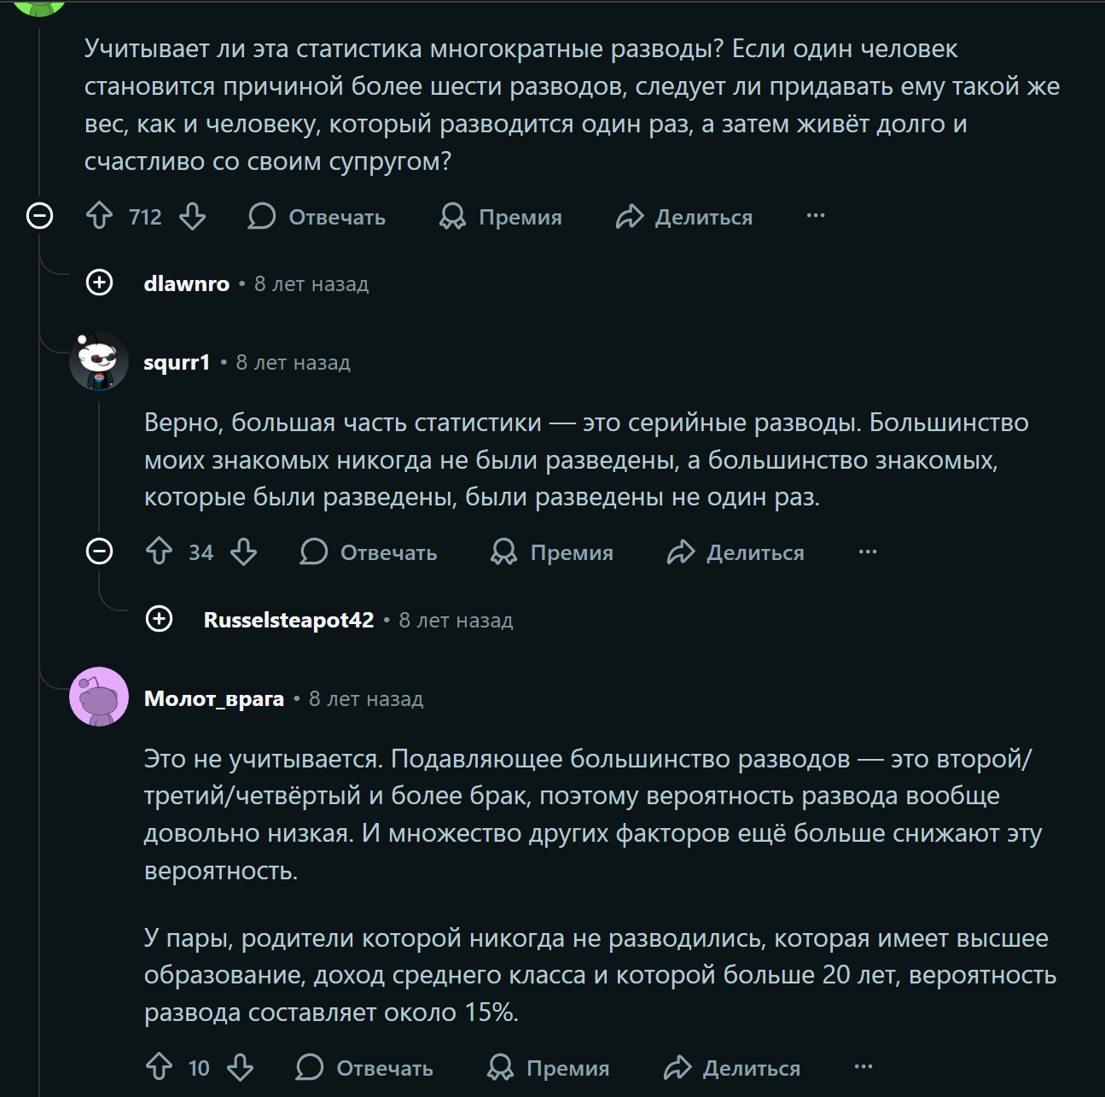Downvote Молот_врага's comment
This screenshot has height=1097, width=1105.
pyautogui.click(x=241, y=1066)
